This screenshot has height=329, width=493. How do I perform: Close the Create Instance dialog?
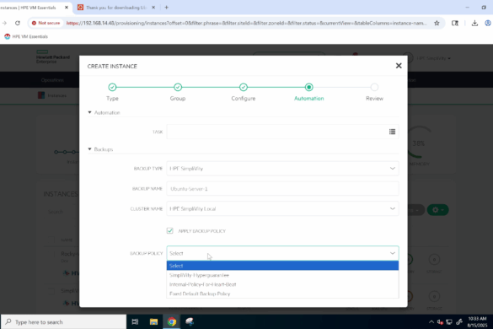coord(399,66)
